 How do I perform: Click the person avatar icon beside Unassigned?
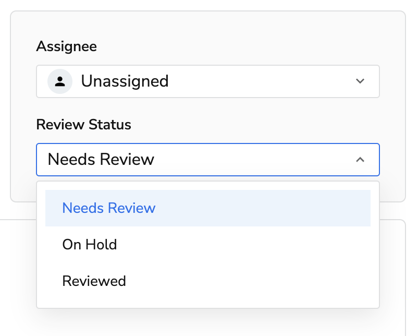click(x=59, y=81)
